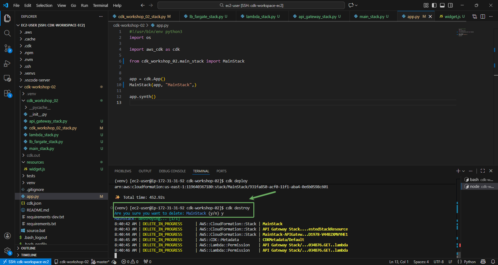Open Explorer views and more actions menu
This screenshot has height=265, width=498.
[x=101, y=16]
